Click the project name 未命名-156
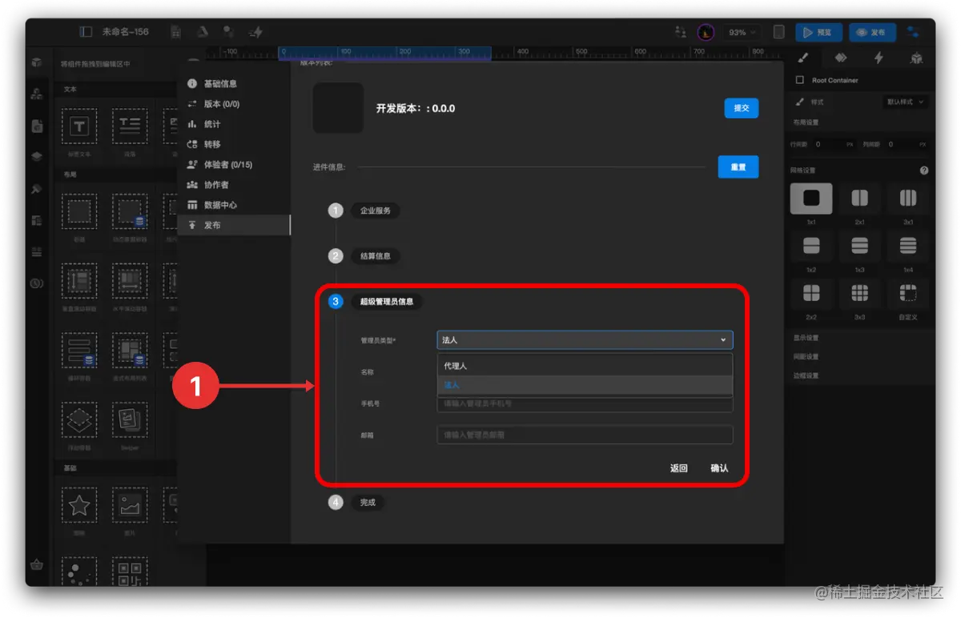This screenshot has height=618, width=961. pos(126,32)
